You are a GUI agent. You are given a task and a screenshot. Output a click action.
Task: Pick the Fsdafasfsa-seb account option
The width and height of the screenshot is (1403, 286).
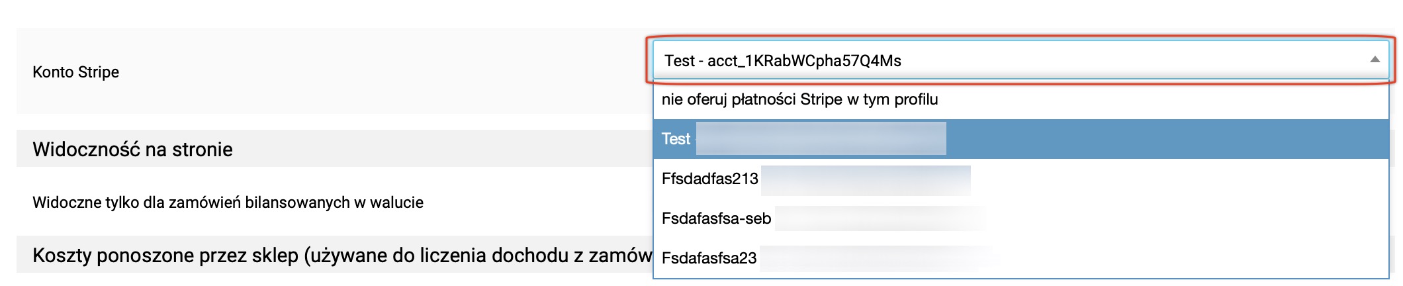tap(716, 218)
